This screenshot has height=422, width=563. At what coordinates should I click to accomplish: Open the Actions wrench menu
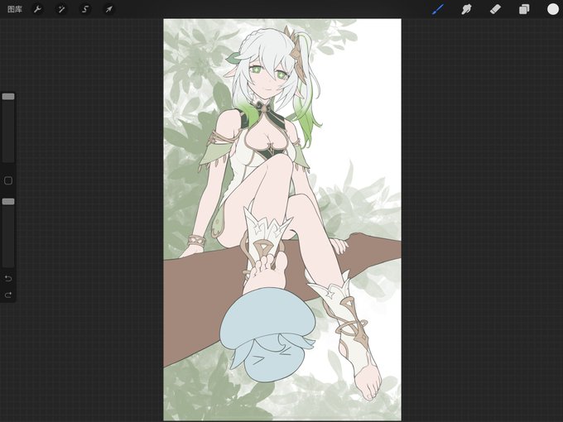(37, 9)
